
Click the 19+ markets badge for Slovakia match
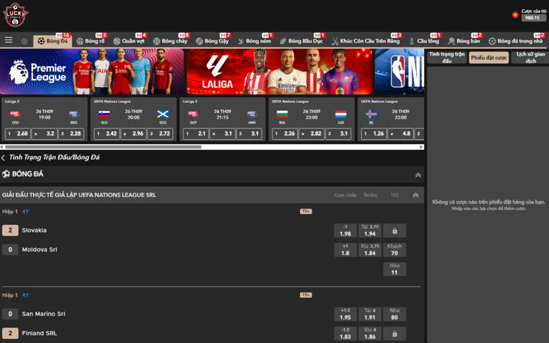305,211
